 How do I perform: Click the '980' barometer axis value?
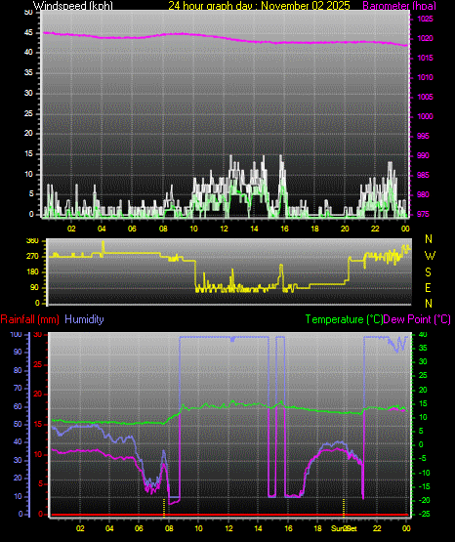(x=423, y=194)
